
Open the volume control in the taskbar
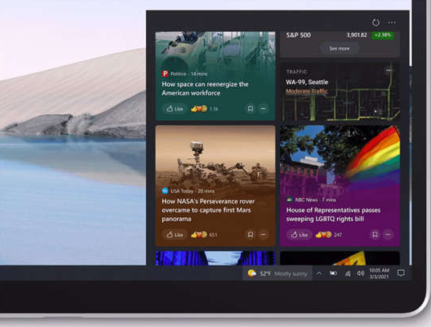point(360,273)
